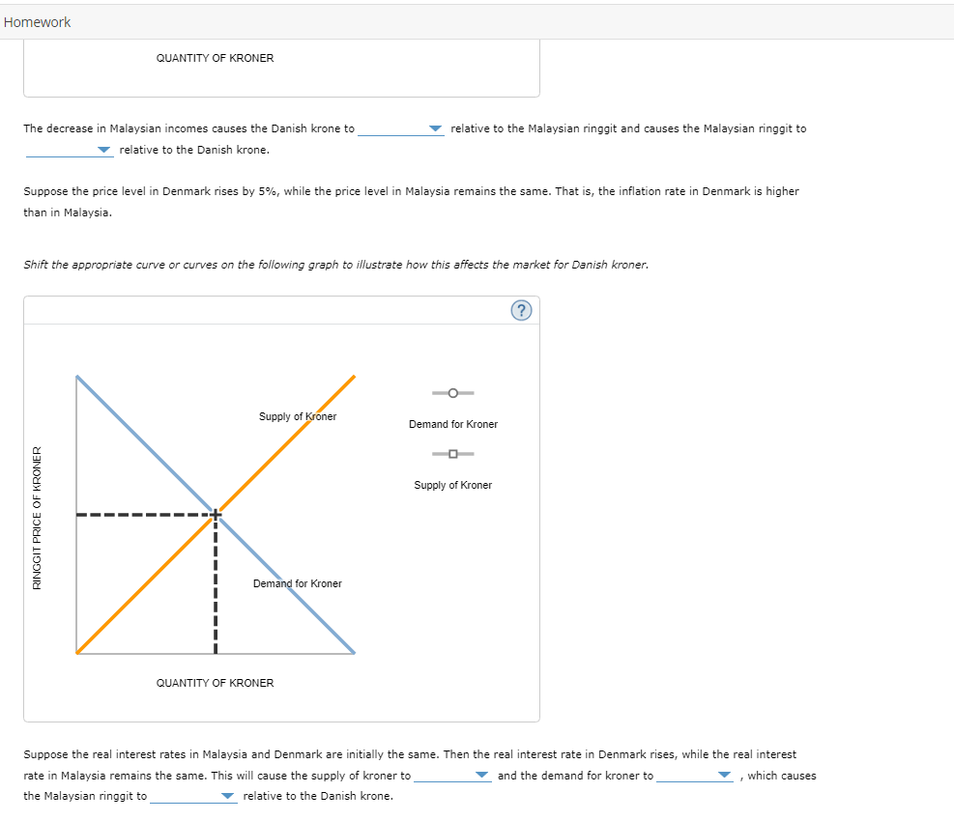The image size is (954, 821).
Task: Open the final Malaysian ringgit dropdown at bottom
Action: pyautogui.click(x=228, y=795)
